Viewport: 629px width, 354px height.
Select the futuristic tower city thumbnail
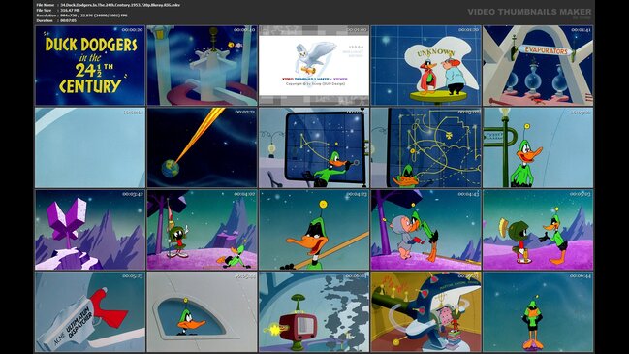202,65
